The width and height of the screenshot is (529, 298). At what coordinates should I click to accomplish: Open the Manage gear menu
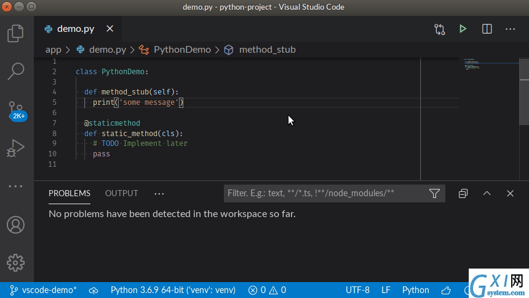[15, 262]
